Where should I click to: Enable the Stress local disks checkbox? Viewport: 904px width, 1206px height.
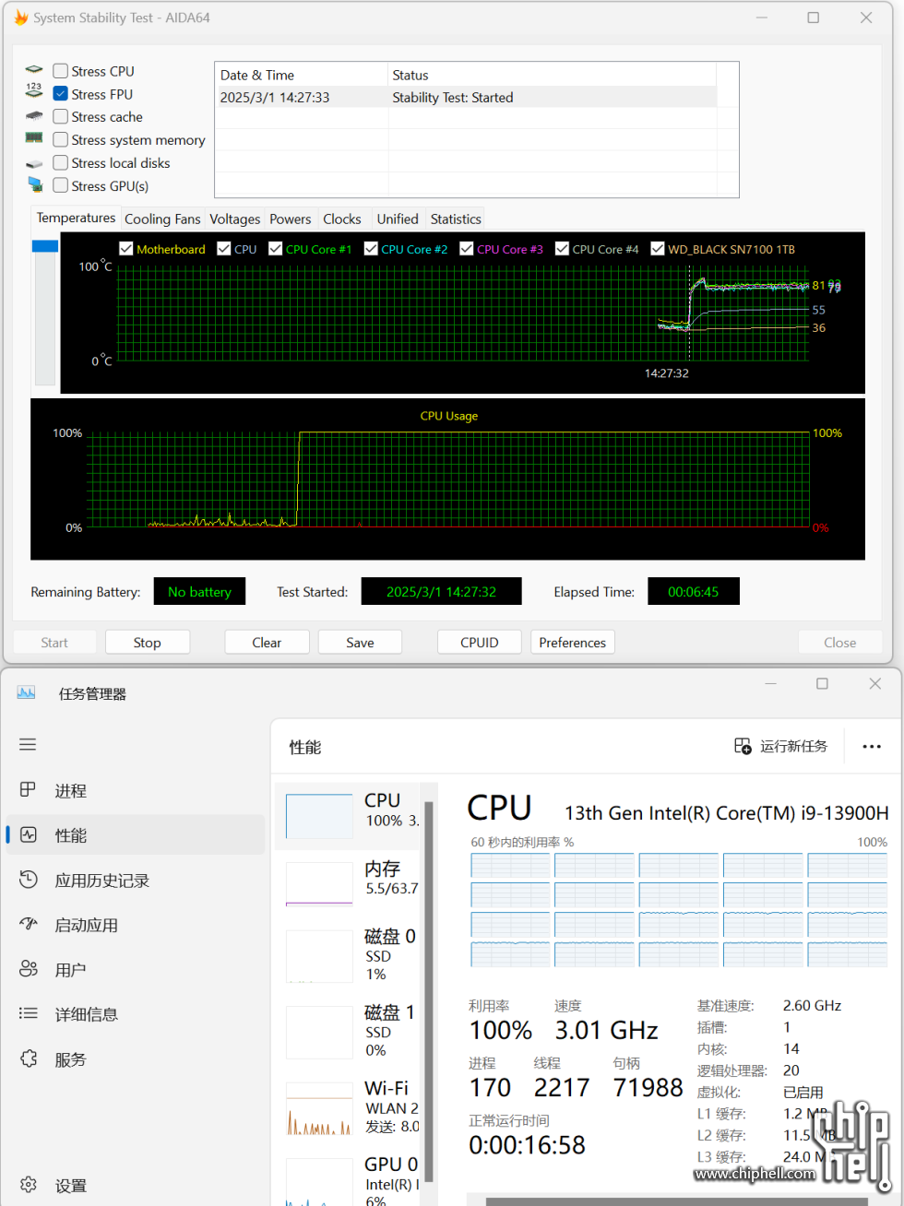[61, 162]
